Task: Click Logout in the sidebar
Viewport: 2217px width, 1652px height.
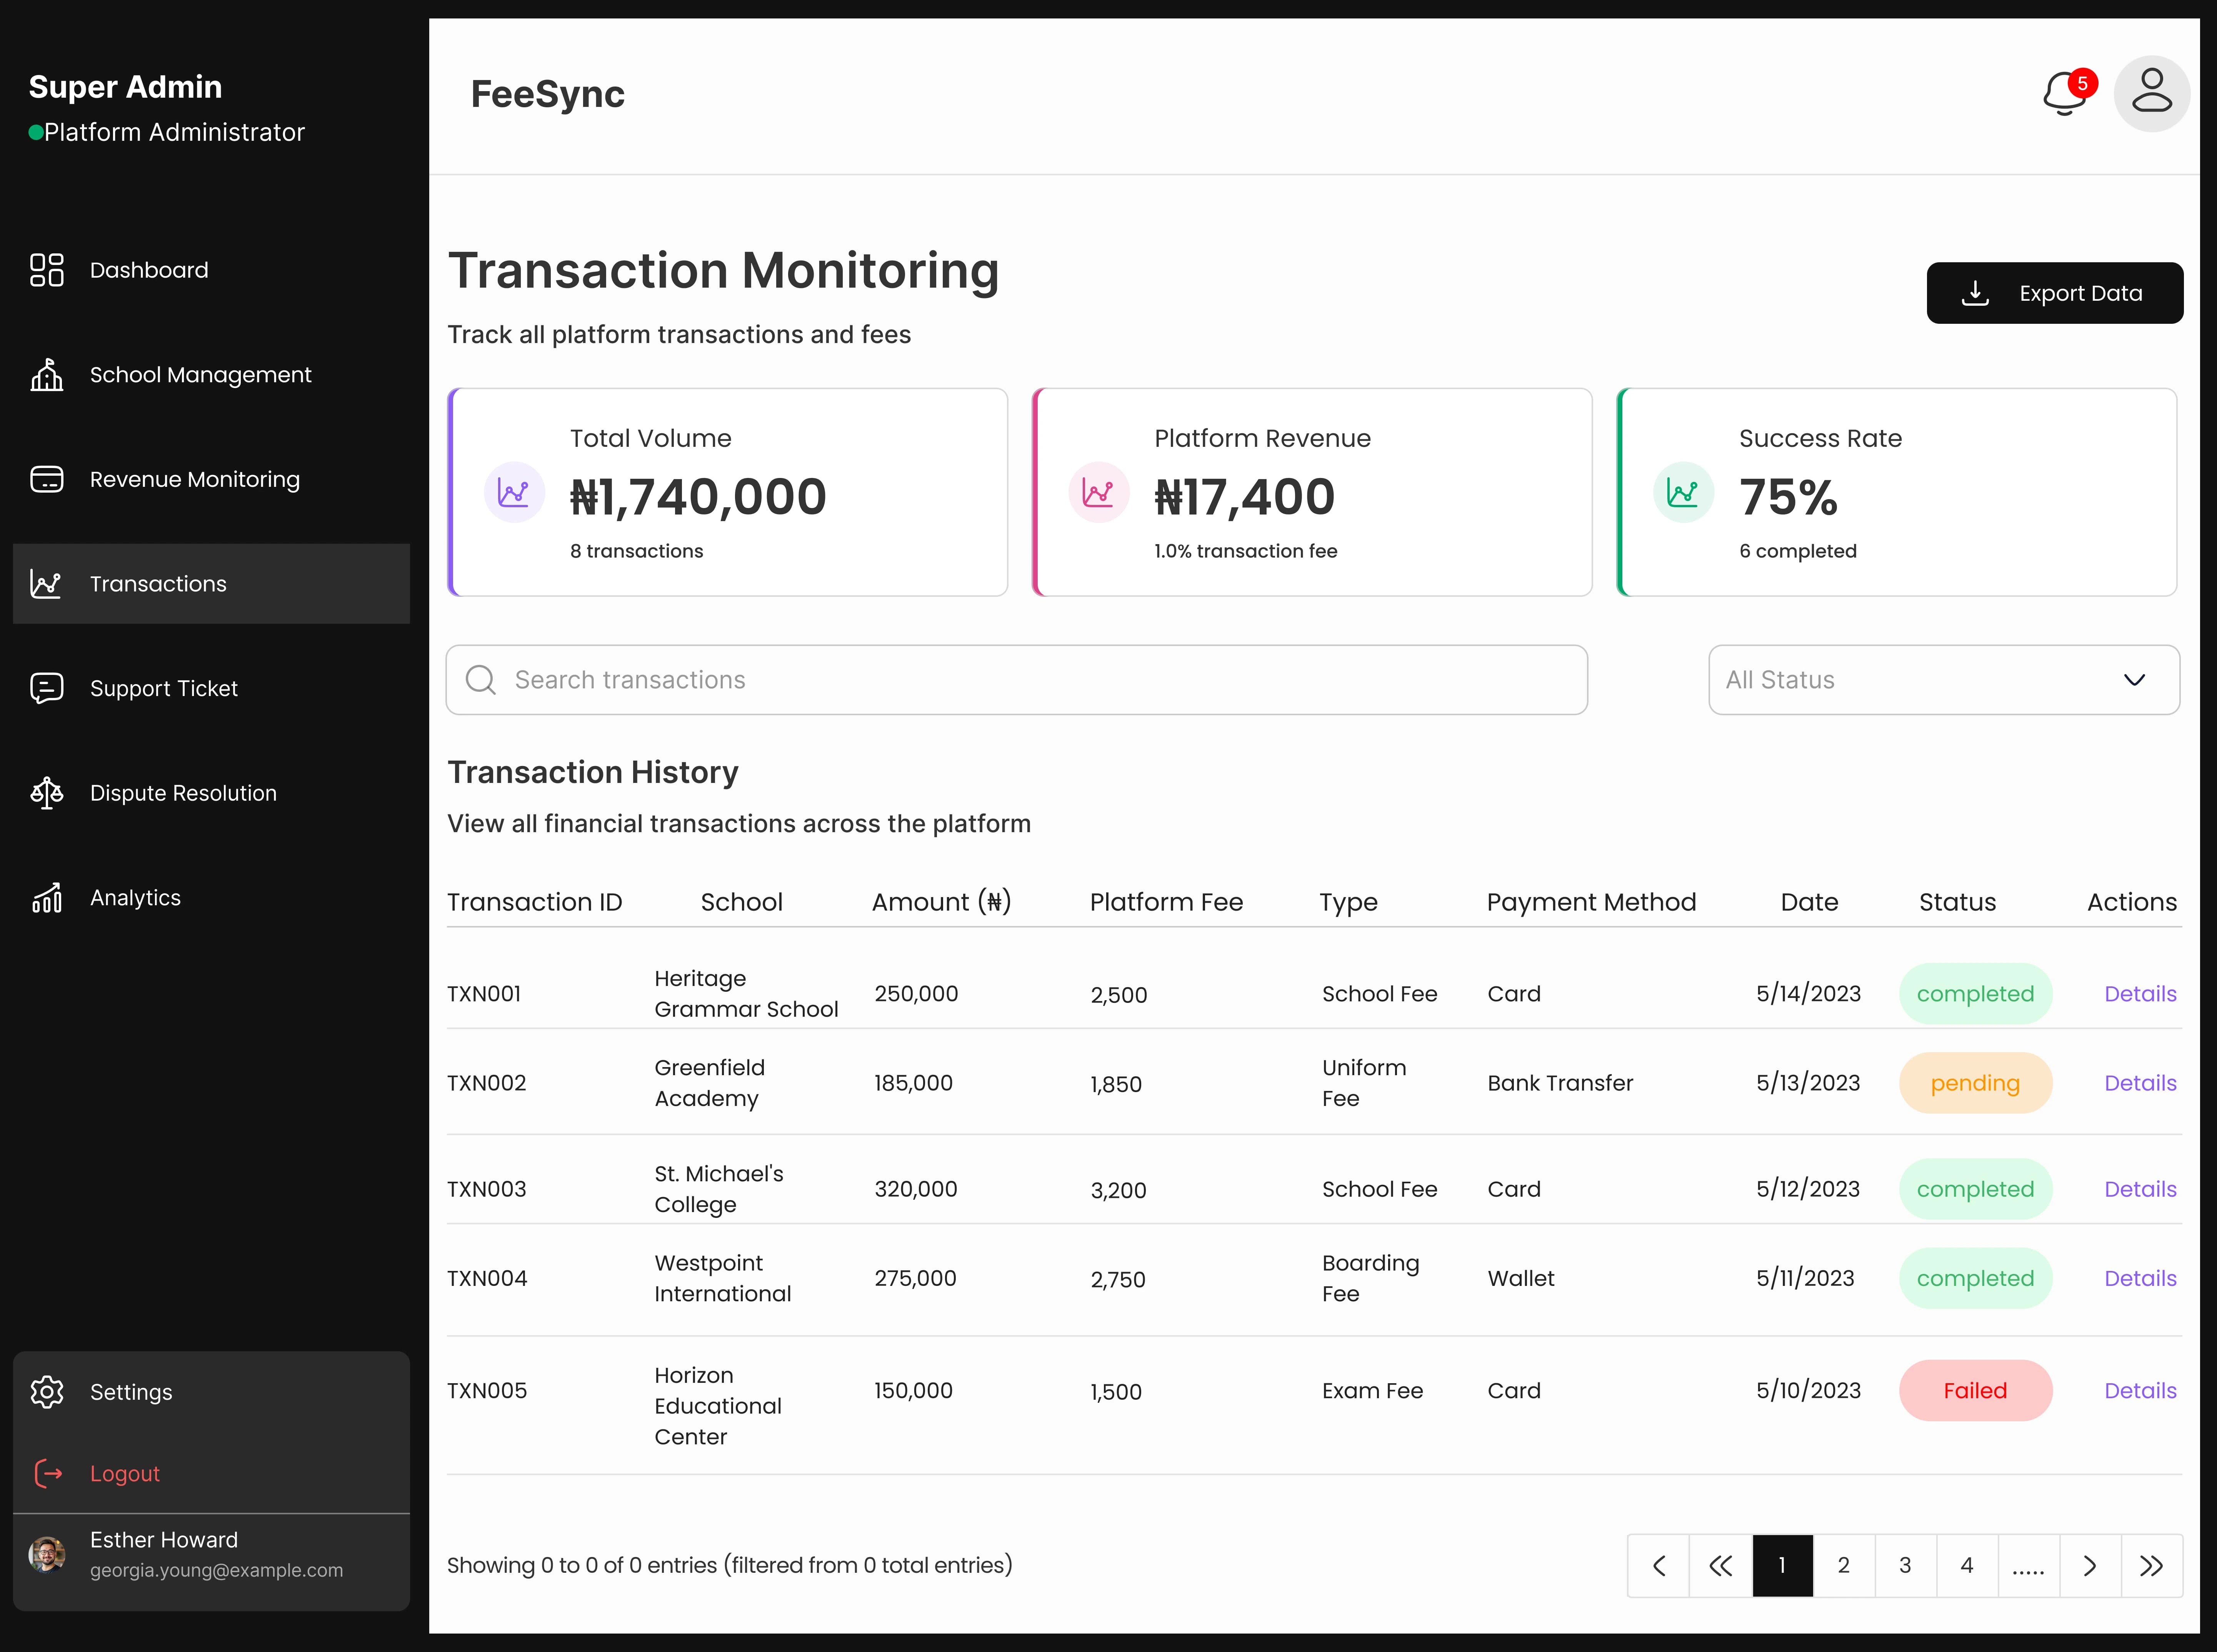Action: (211, 1473)
